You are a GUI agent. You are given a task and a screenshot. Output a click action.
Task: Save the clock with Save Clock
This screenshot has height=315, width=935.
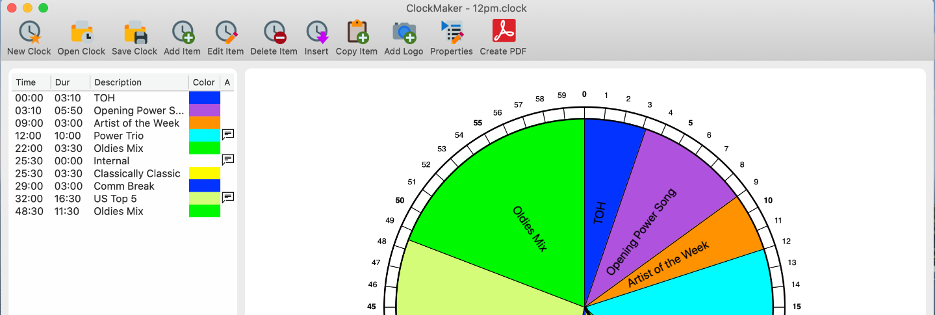point(134,32)
